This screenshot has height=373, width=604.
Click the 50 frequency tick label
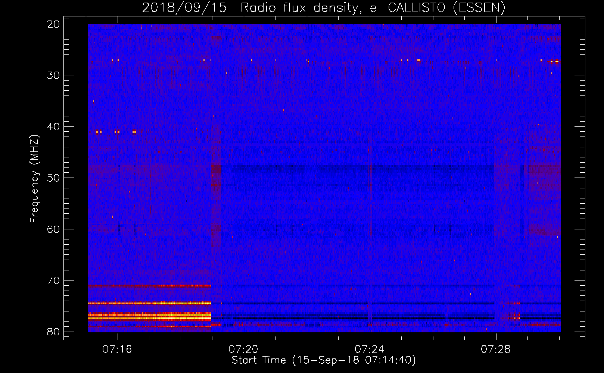click(x=54, y=178)
